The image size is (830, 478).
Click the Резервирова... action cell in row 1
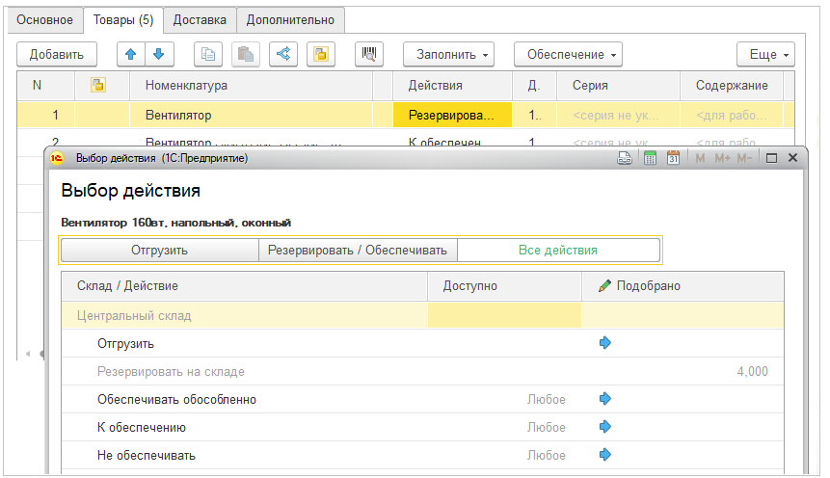click(452, 115)
